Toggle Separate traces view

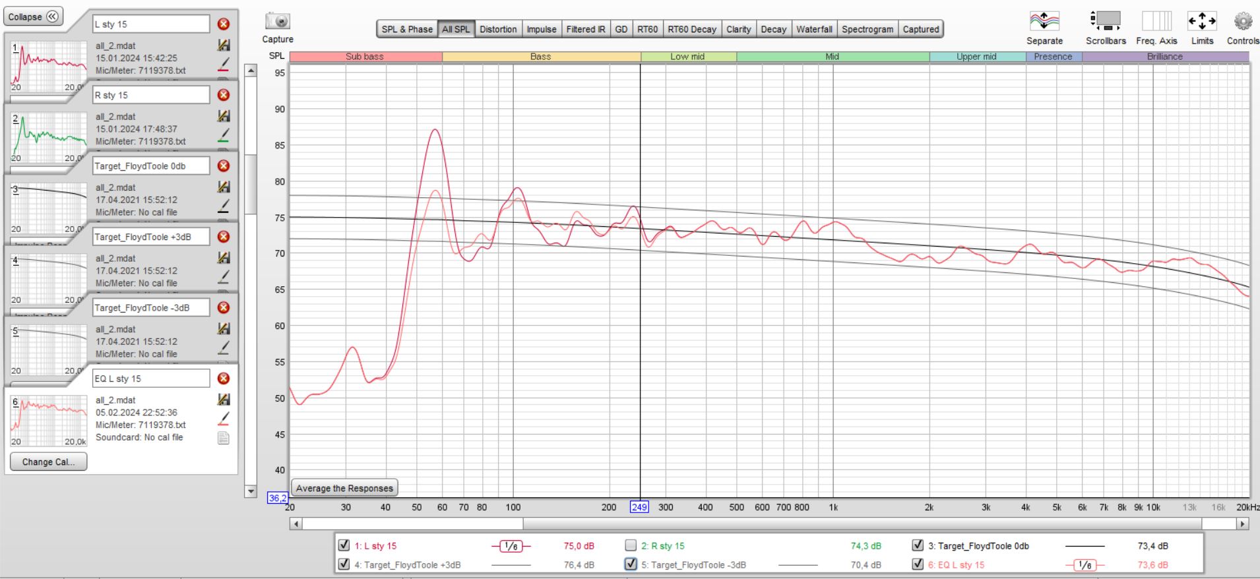1044,21
